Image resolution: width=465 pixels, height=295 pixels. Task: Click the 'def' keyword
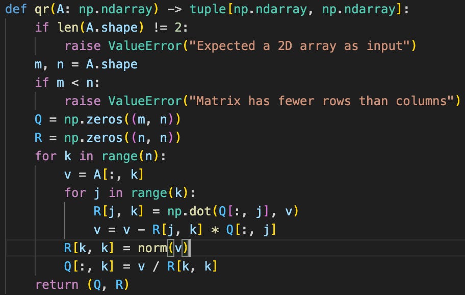pos(16,9)
